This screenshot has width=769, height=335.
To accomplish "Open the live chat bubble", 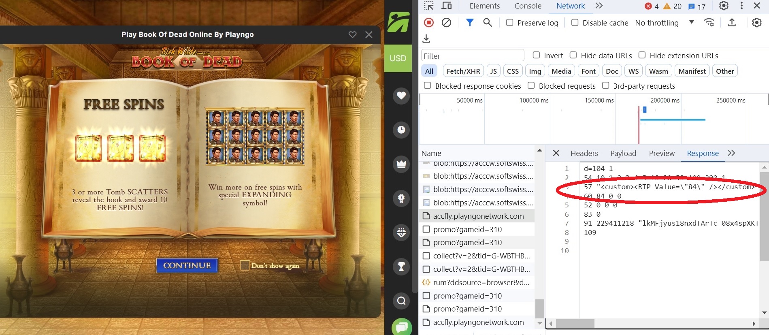I will pyautogui.click(x=401, y=326).
